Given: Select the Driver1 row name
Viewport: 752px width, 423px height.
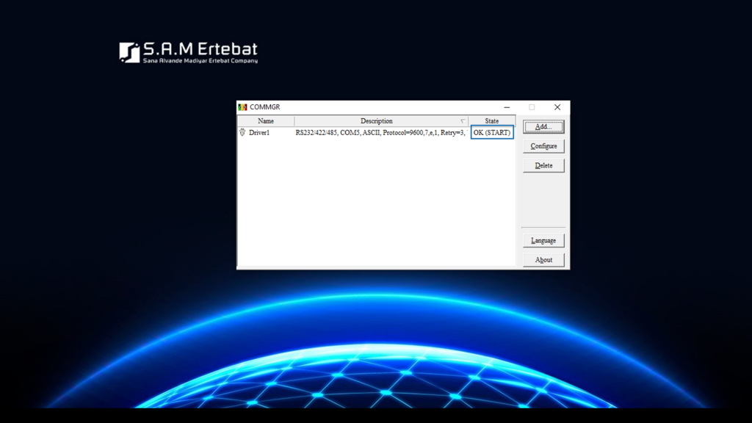Looking at the screenshot, I should point(259,133).
